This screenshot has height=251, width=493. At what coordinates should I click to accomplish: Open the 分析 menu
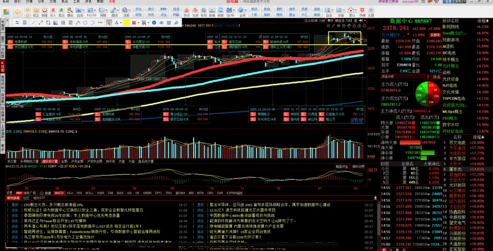tap(41, 1)
